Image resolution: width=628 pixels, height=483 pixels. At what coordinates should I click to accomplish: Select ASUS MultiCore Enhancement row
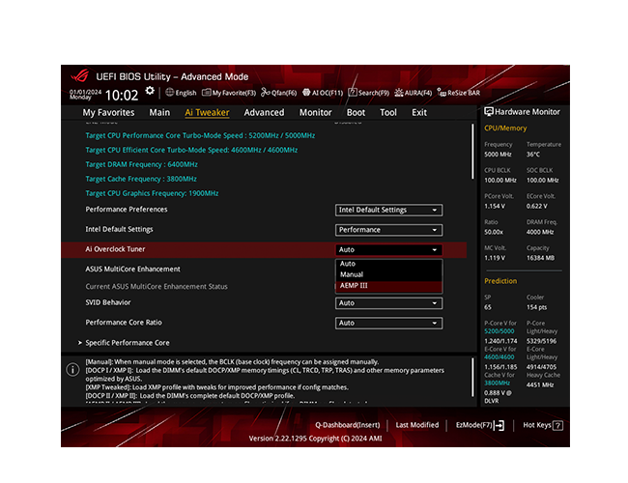(132, 270)
